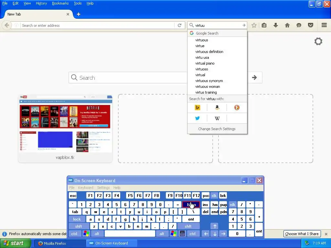This screenshot has height=248, width=331.
Task: Click the search go arrow in search box
Action: [x=244, y=25]
